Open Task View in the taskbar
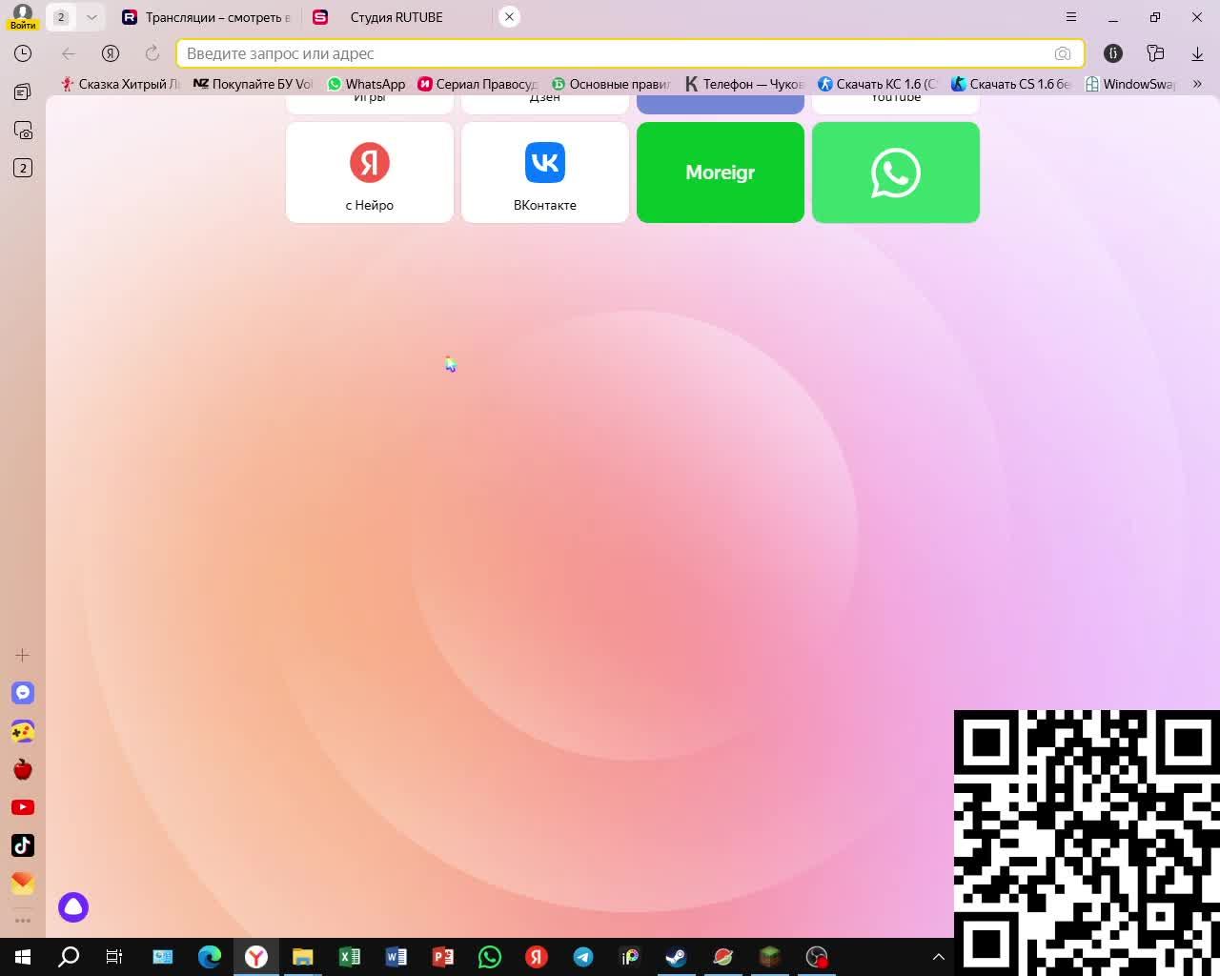Image resolution: width=1220 pixels, height=976 pixels. pos(114,957)
